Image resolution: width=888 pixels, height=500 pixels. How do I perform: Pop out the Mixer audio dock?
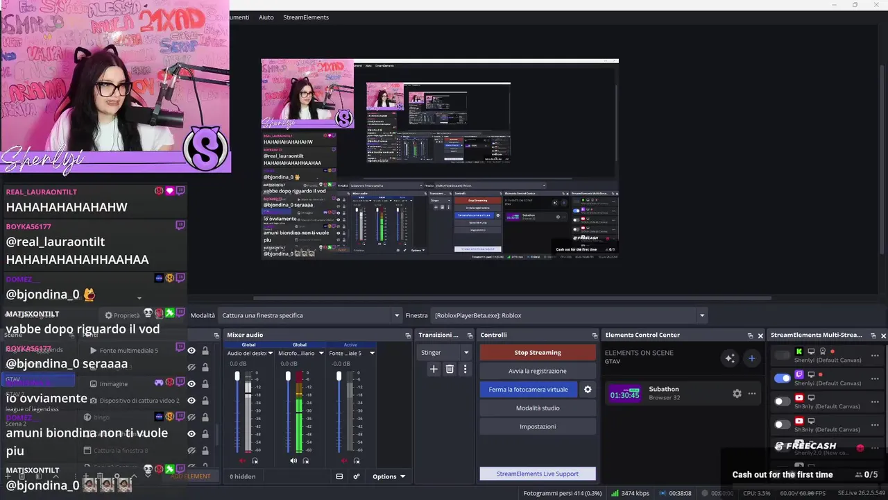(408, 335)
